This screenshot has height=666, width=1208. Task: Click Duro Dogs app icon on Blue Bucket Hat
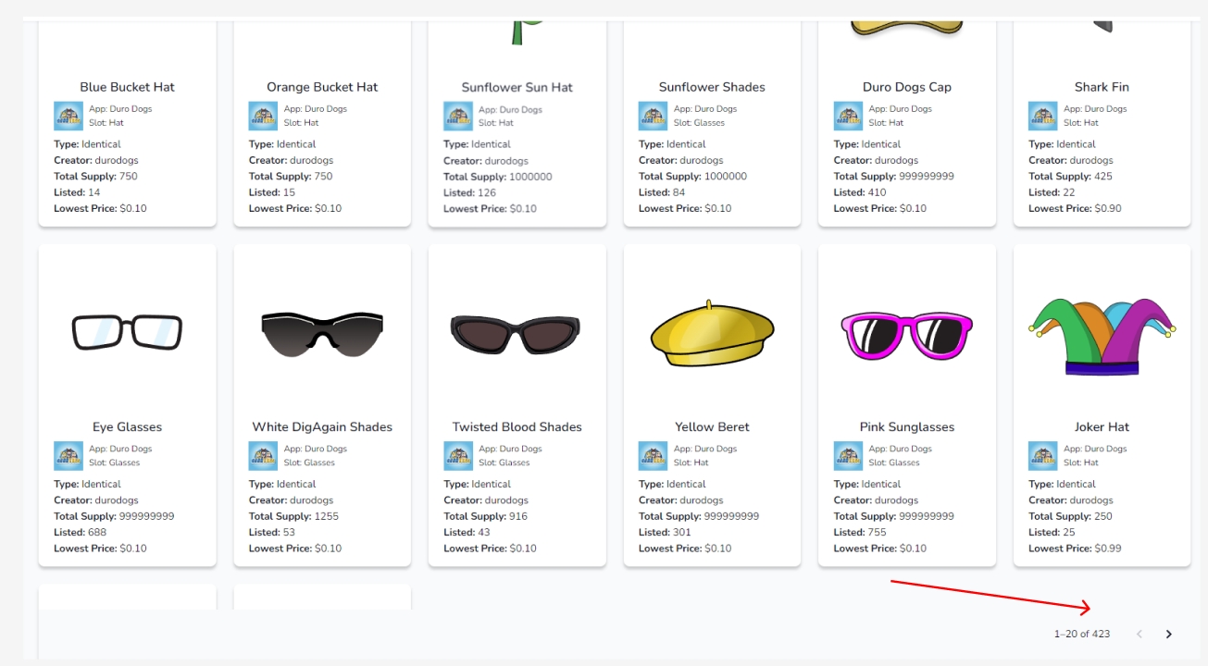tap(68, 116)
